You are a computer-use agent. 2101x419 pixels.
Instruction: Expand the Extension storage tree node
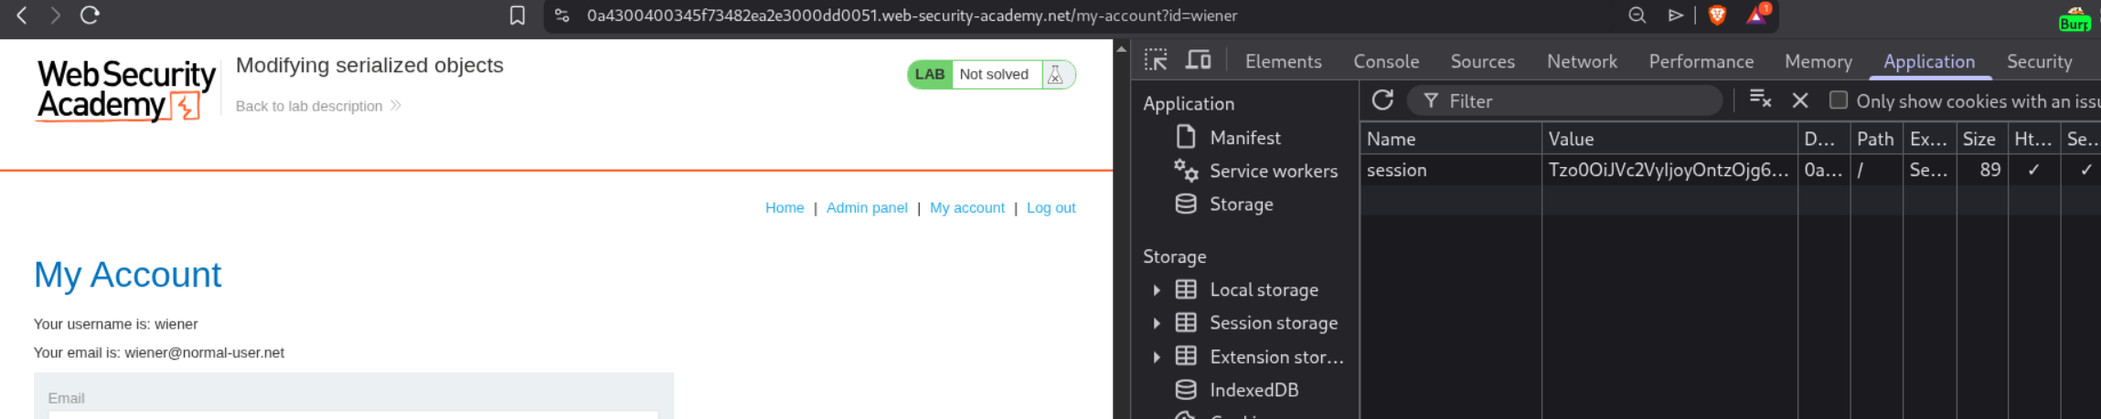tap(1157, 357)
